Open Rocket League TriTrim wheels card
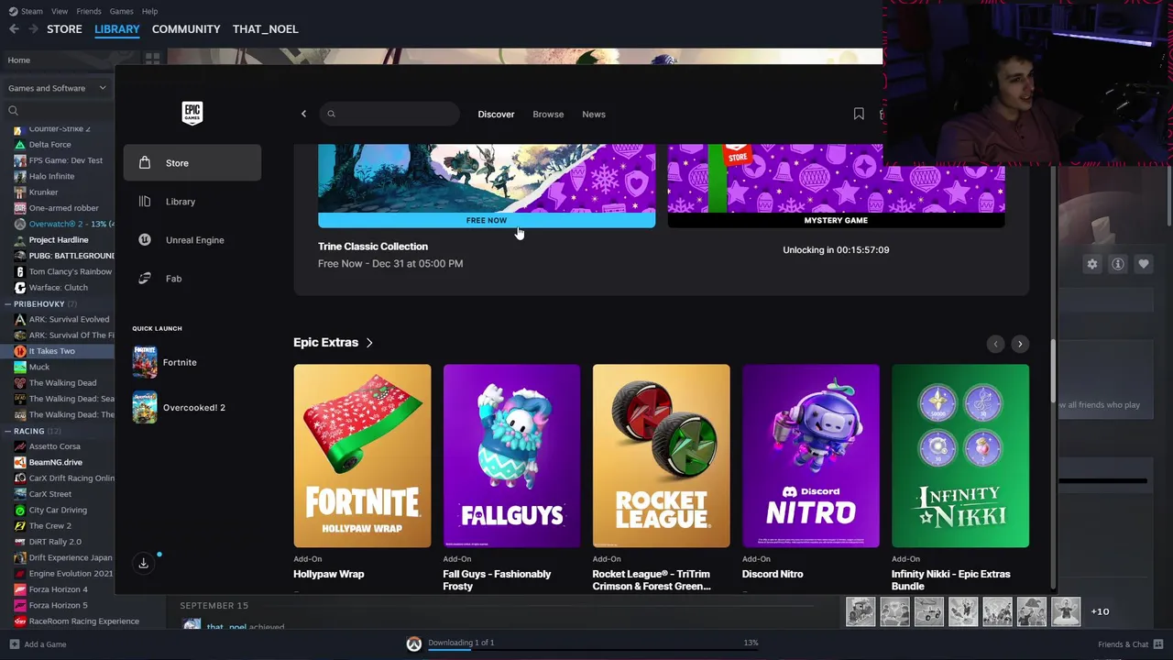 coord(662,456)
